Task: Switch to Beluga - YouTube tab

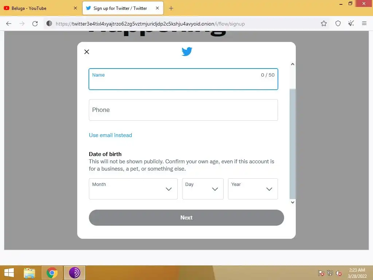Action: 40,8
